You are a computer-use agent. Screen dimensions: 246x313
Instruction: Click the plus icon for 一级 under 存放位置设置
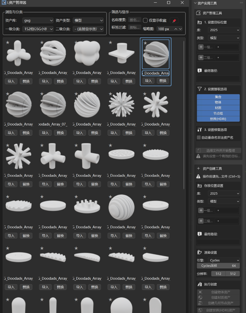(x=201, y=210)
